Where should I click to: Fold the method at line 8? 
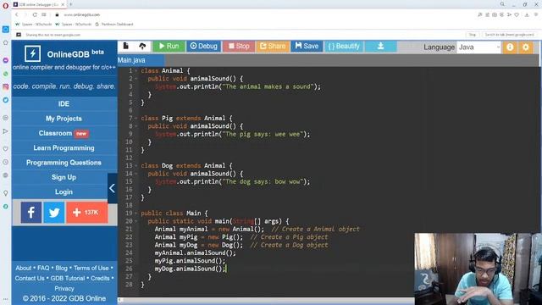(x=135, y=126)
